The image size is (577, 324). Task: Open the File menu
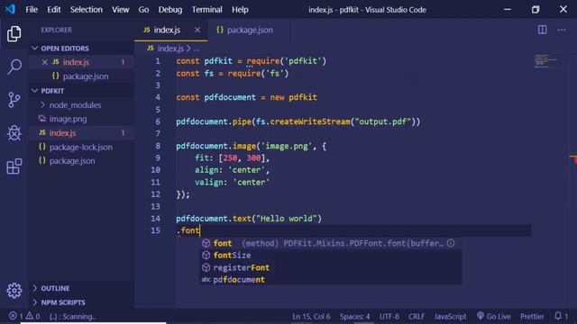click(32, 10)
